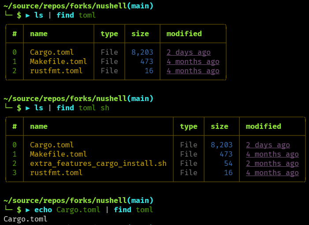Click the 'sh' argument in the second command
Screen dimensions: 309x225
tap(104, 108)
